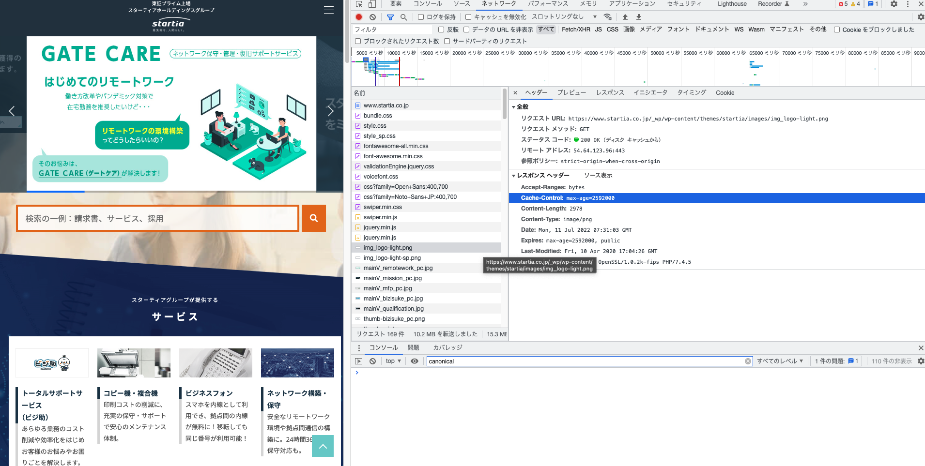Check データの URL を非表示 checkbox
The height and width of the screenshot is (466, 925).
466,30
